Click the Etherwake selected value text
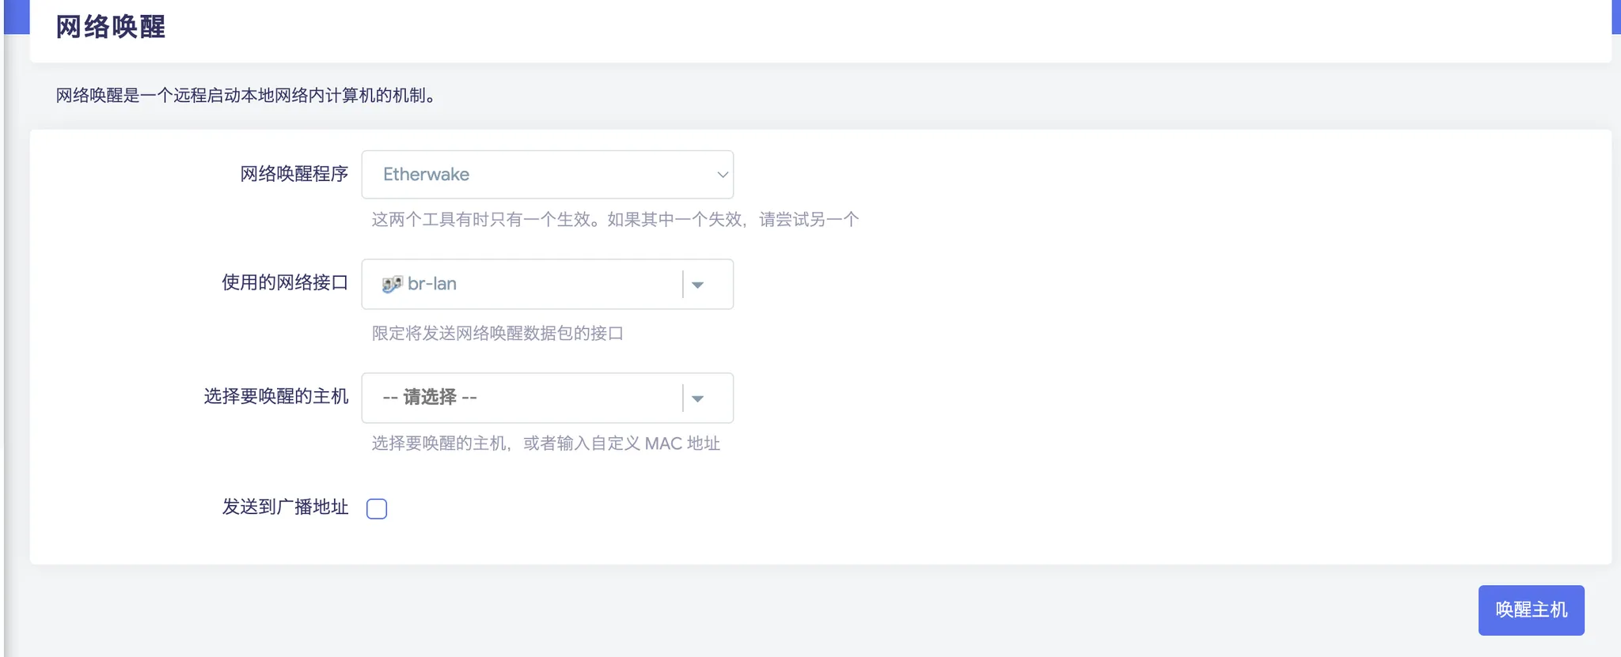This screenshot has height=657, width=1621. point(426,175)
